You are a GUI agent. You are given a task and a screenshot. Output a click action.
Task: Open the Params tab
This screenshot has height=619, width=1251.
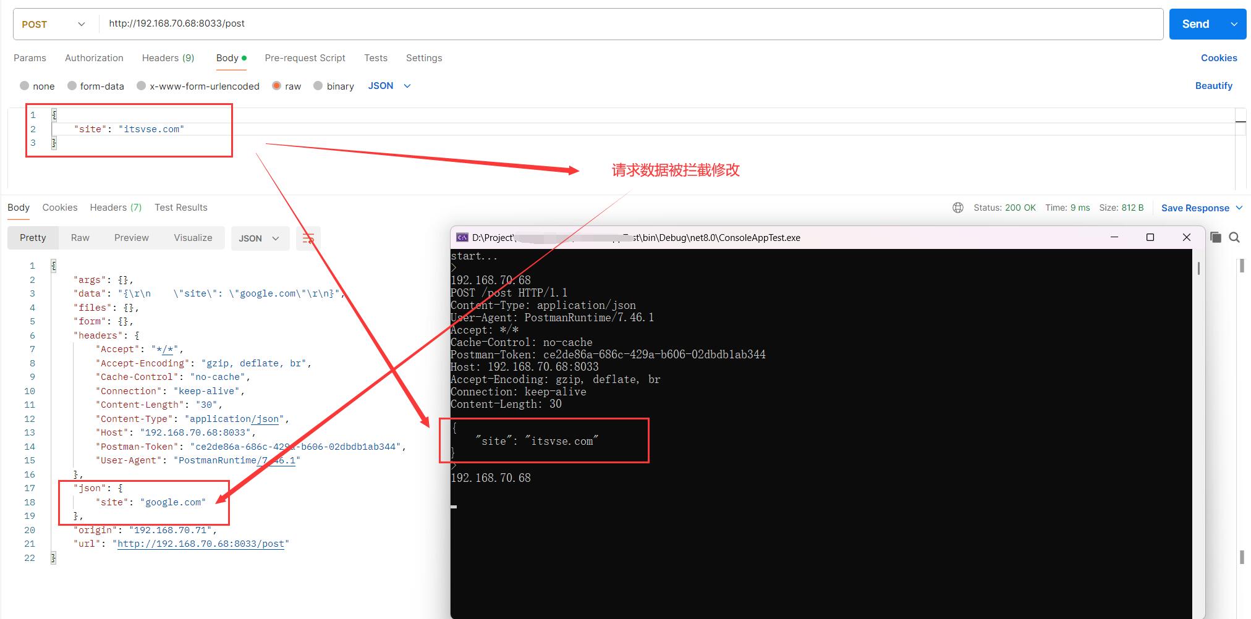(x=30, y=58)
